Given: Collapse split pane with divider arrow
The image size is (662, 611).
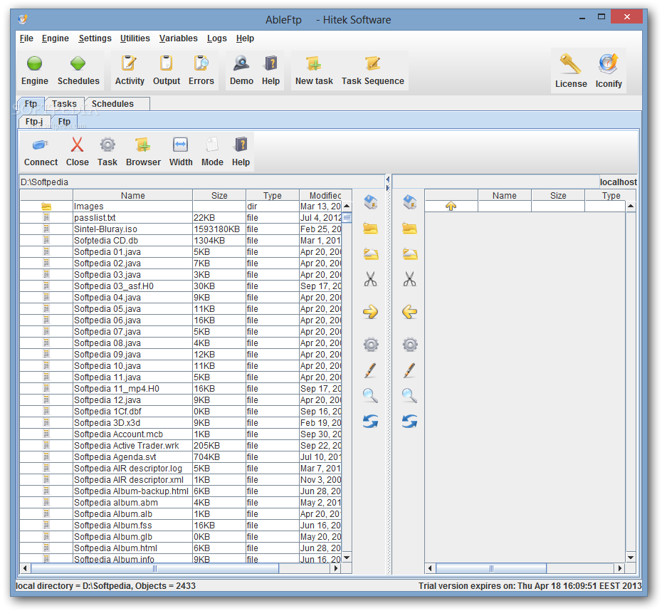Looking at the screenshot, I should click(x=387, y=179).
